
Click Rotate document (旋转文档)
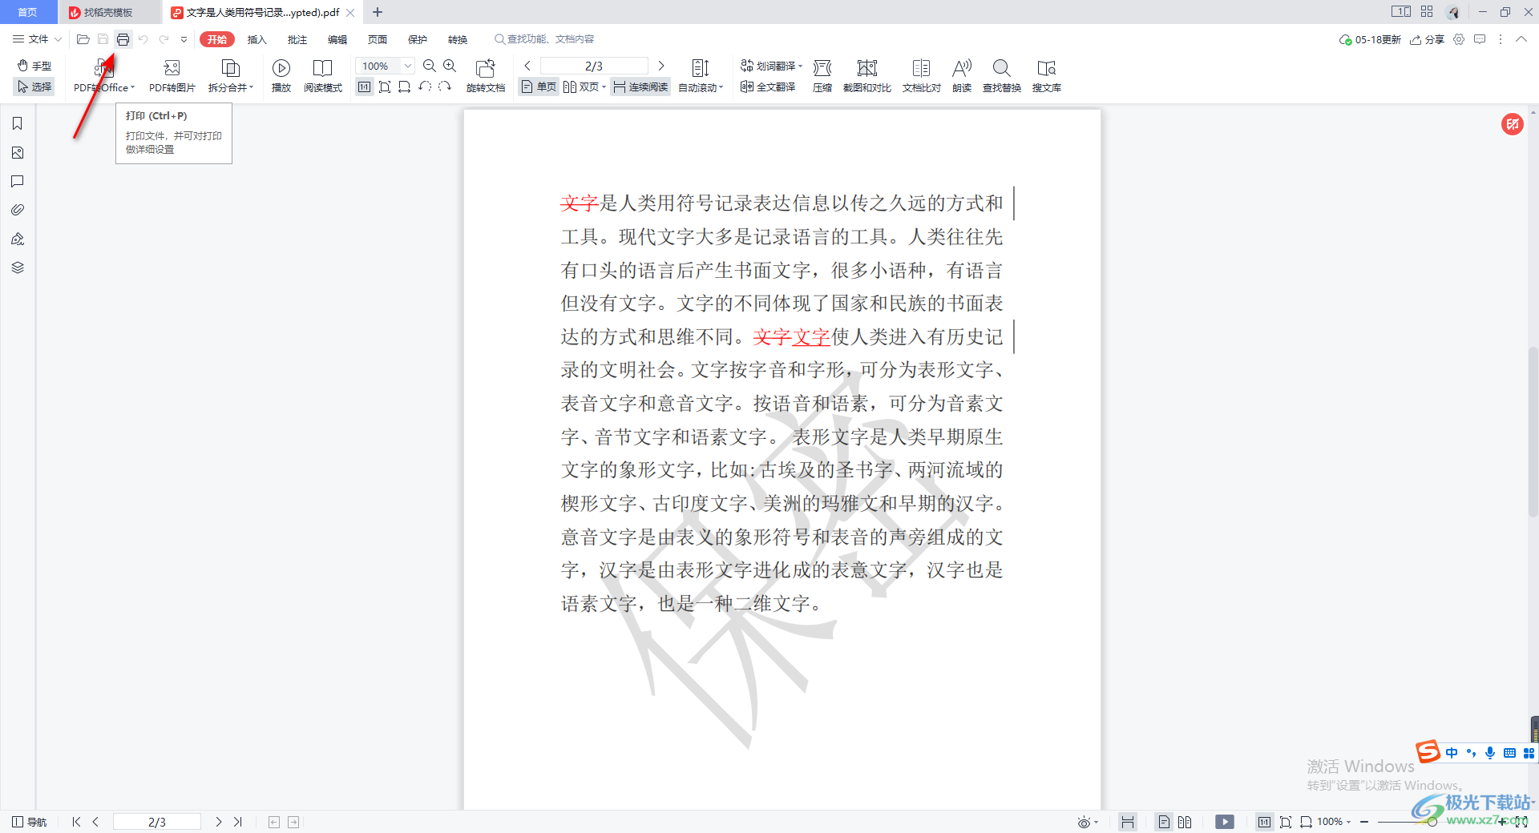(x=486, y=76)
